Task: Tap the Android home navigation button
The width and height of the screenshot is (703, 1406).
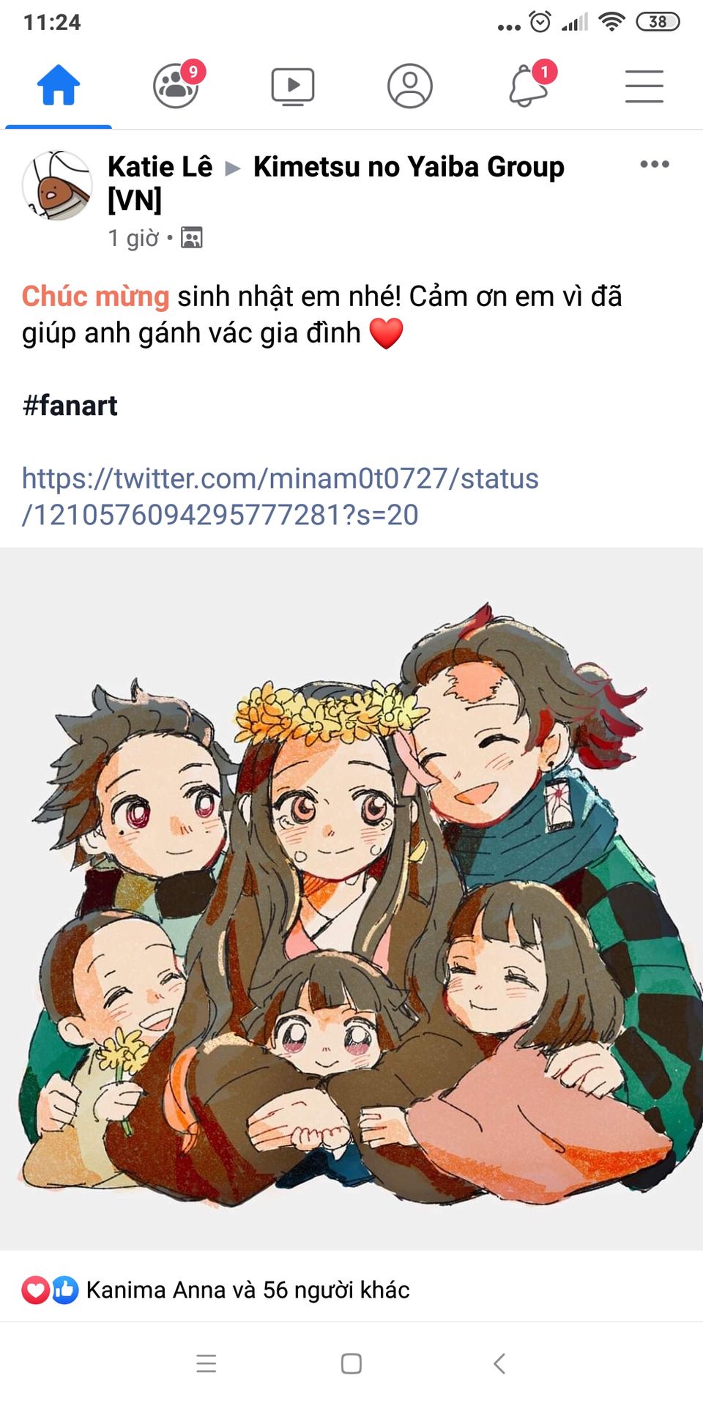Action: point(351,1364)
